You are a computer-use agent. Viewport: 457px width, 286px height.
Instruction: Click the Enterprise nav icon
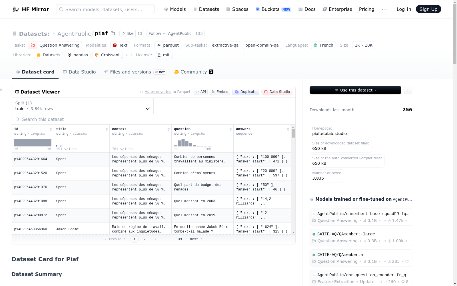point(325,9)
